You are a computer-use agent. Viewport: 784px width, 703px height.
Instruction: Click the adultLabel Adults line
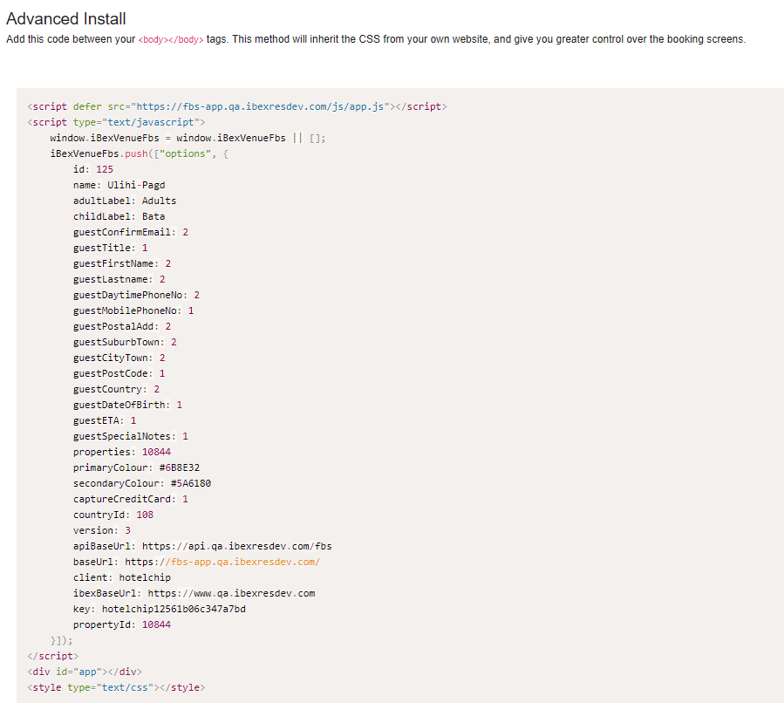[x=125, y=201]
